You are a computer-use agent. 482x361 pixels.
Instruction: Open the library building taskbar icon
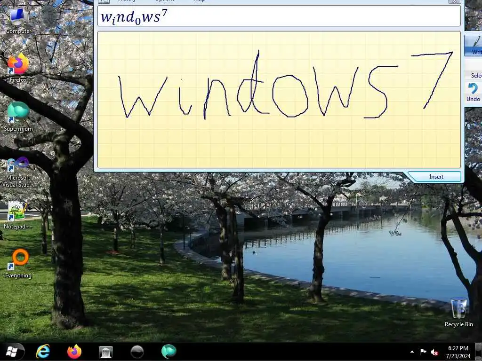[x=106, y=352]
